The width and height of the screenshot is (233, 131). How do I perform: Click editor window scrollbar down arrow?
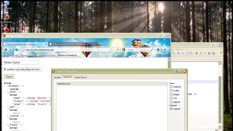point(220,127)
